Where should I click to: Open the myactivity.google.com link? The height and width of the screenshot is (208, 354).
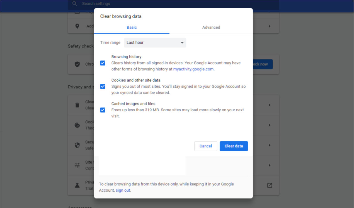coord(194,69)
